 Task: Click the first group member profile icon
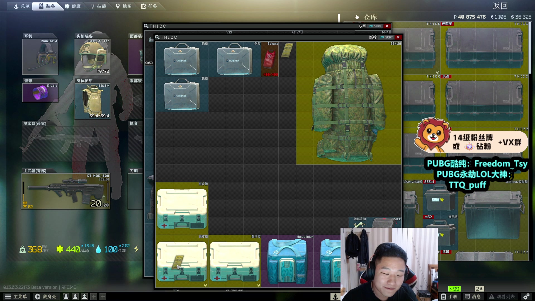tap(66, 297)
